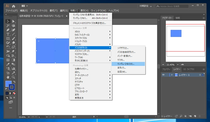Select the Shape Builder tool
The image size is (210, 122).
[8, 56]
